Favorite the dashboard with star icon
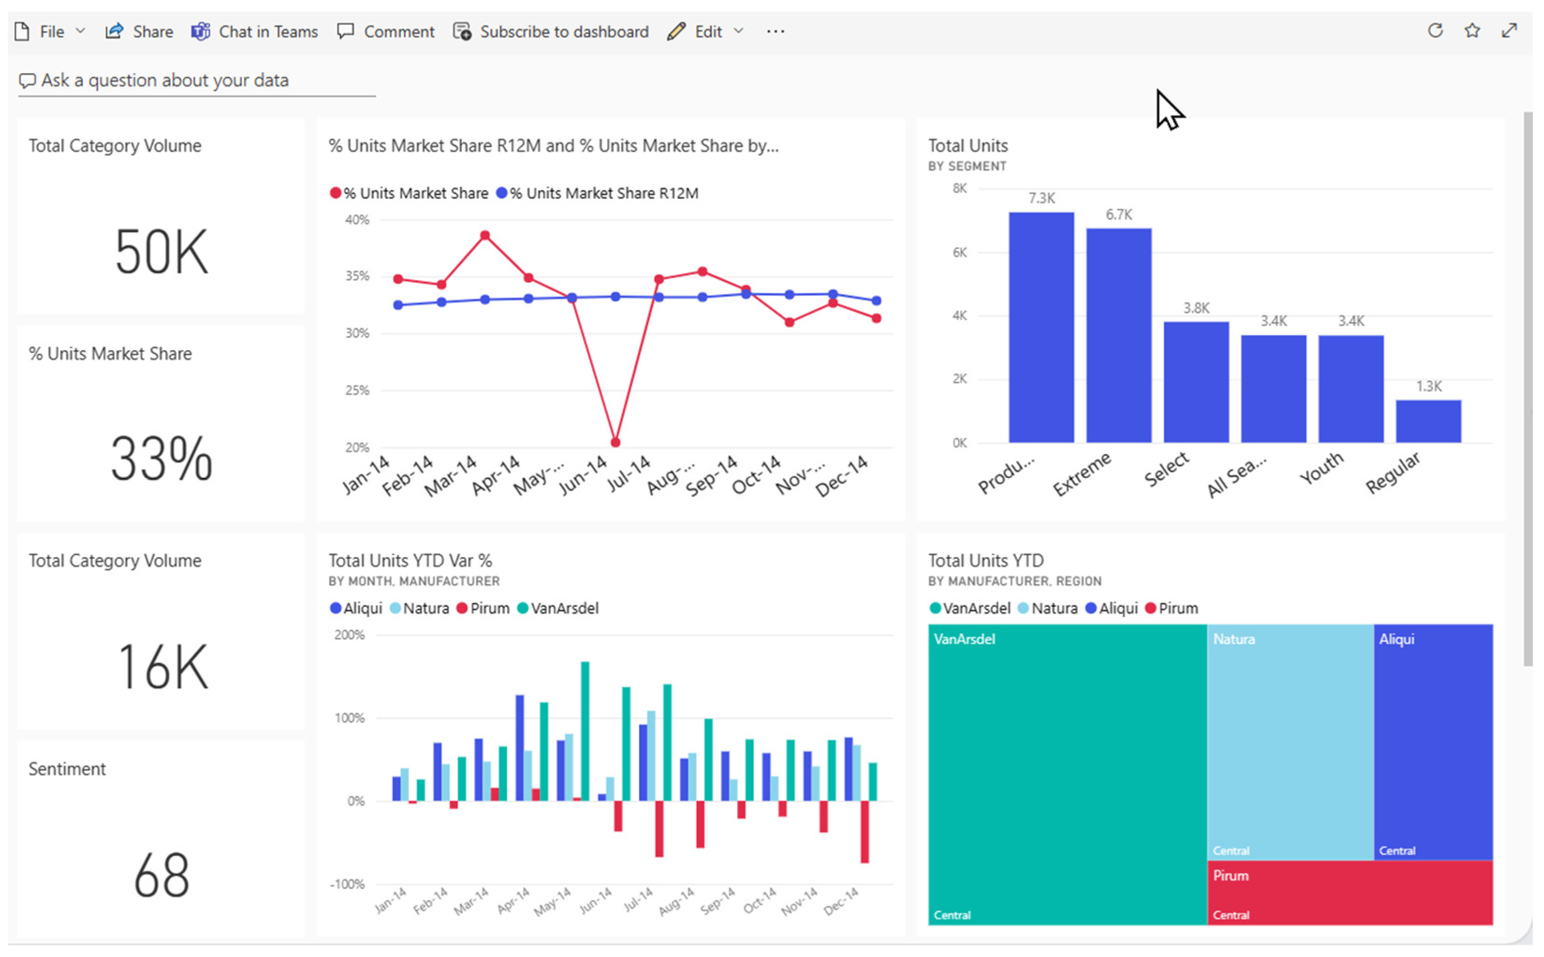This screenshot has height=957, width=1544. click(x=1471, y=30)
